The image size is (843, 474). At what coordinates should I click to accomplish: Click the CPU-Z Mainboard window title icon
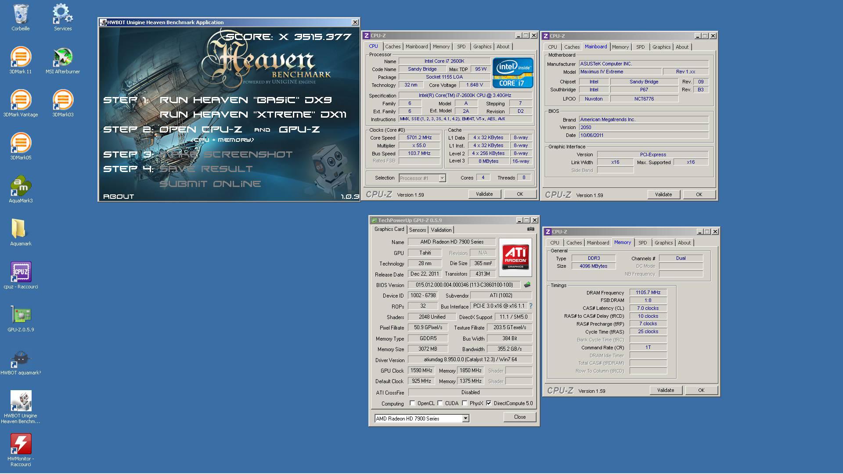[546, 36]
